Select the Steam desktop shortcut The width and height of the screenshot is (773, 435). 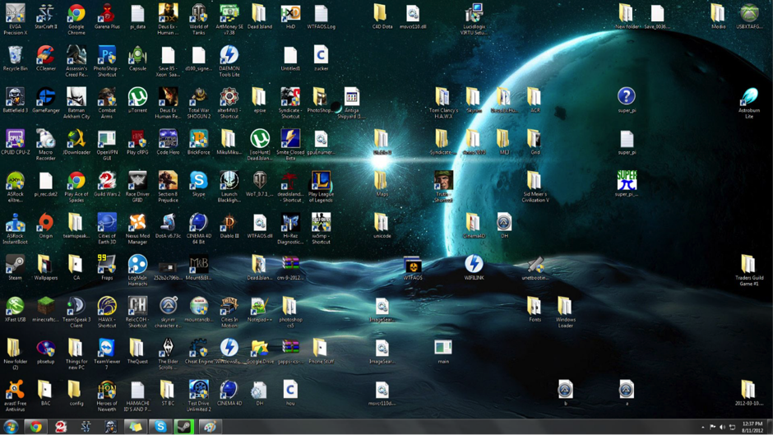15,264
